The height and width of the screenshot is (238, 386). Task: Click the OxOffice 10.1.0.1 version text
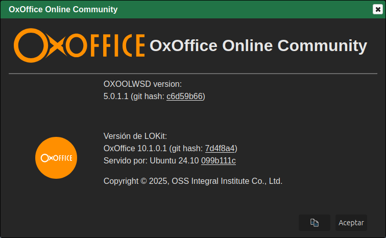tap(135, 148)
